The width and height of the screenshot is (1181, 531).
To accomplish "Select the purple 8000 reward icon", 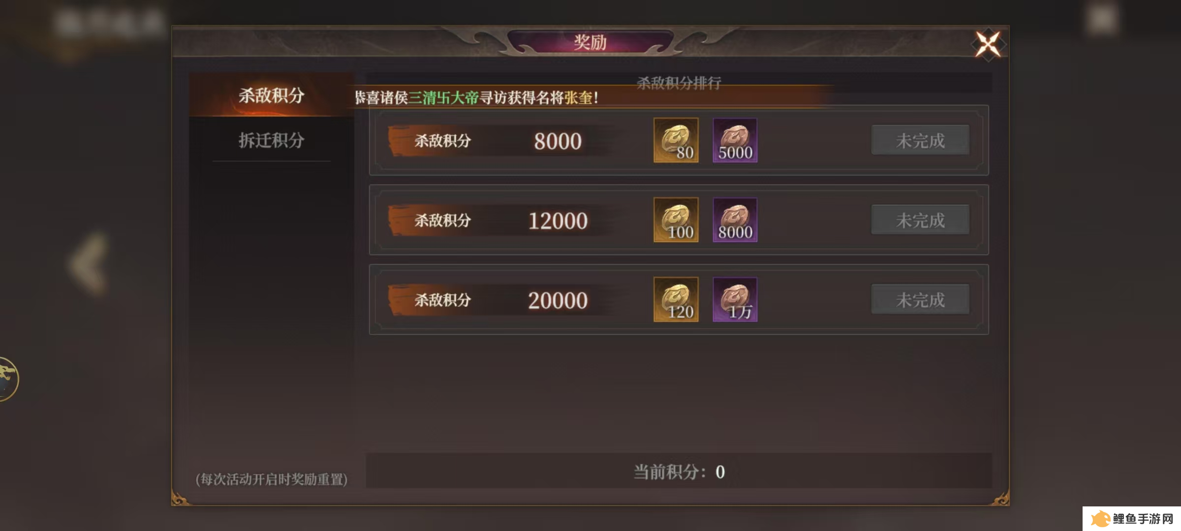I will (x=735, y=220).
